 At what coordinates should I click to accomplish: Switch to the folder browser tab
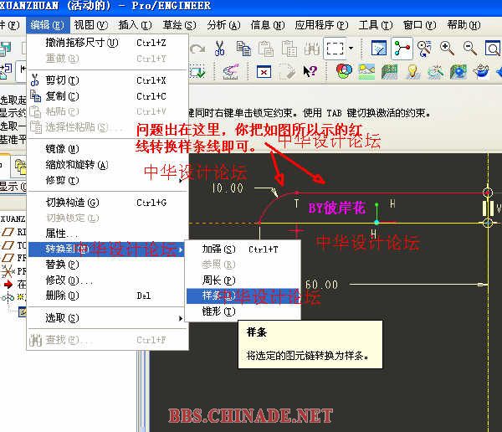(x=20, y=166)
